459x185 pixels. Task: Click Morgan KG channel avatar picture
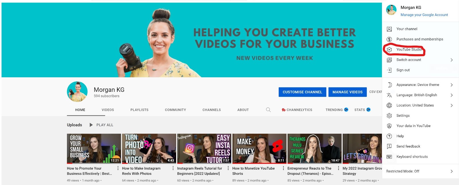click(77, 91)
